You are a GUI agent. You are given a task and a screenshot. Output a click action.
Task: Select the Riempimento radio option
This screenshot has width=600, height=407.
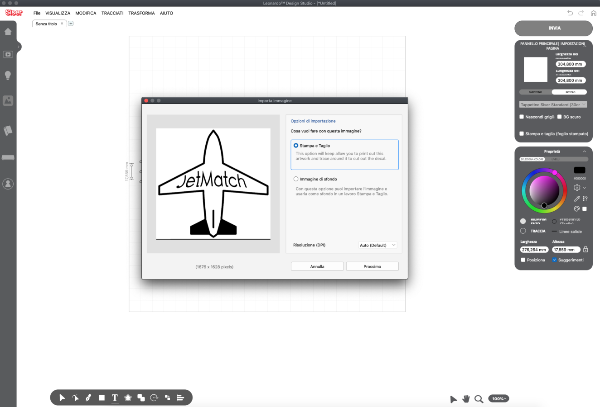(523, 221)
